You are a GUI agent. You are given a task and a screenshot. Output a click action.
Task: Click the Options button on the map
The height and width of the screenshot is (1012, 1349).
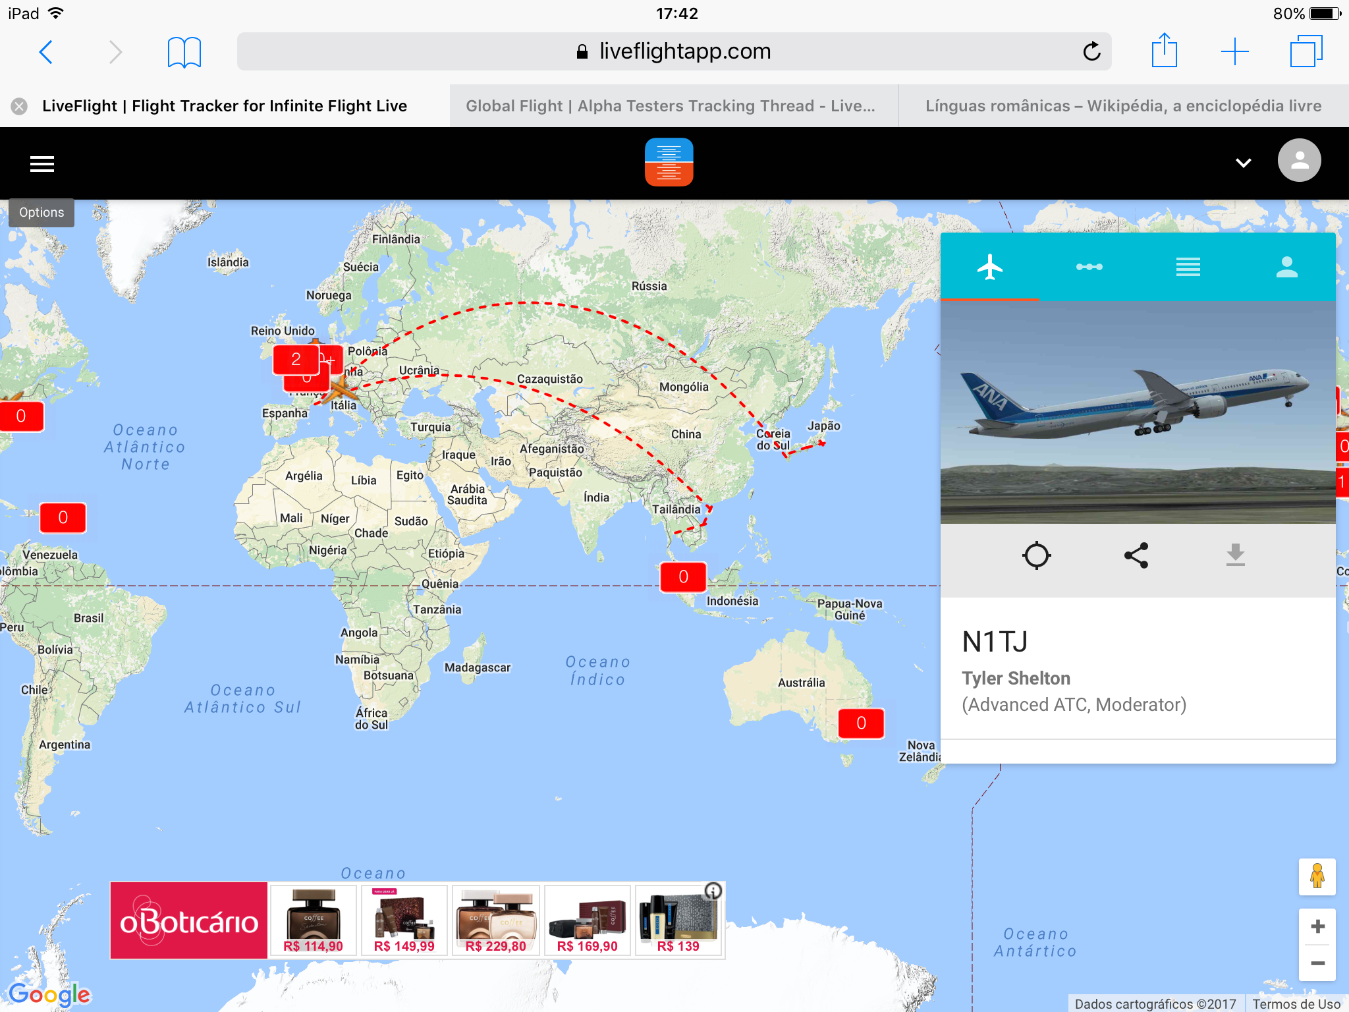click(41, 213)
